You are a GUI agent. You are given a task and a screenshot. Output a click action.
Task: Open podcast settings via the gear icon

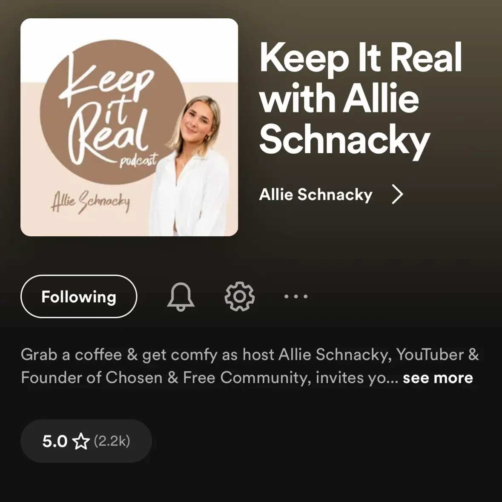[239, 296]
